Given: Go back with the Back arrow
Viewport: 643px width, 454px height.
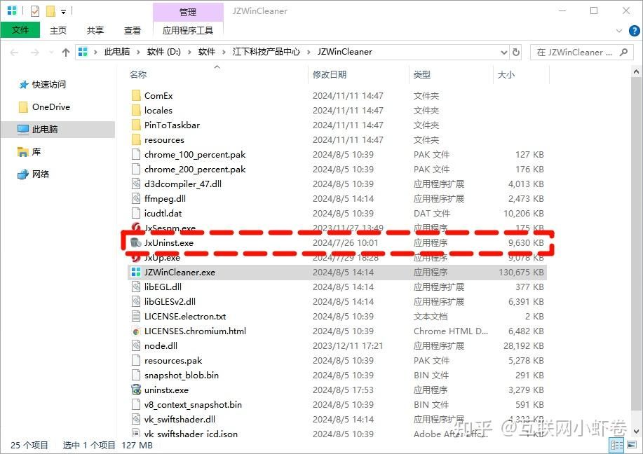Looking at the screenshot, I should pos(14,53).
